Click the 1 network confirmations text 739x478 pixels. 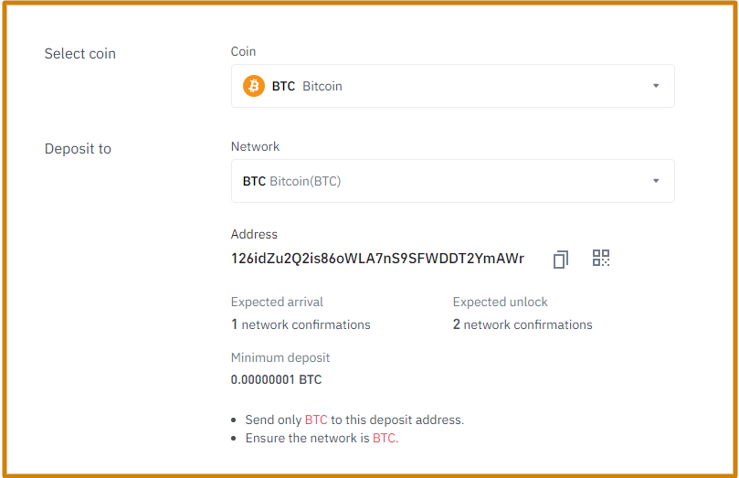click(301, 324)
